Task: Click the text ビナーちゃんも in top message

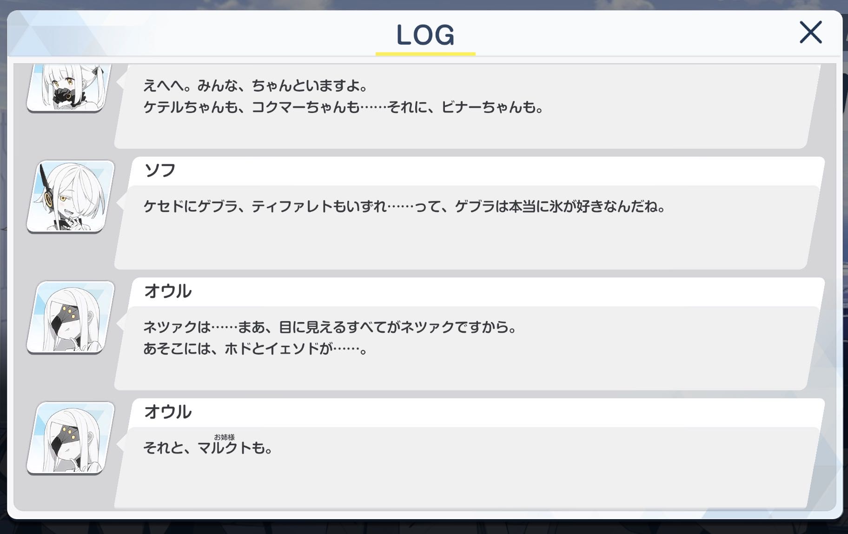Action: tap(492, 107)
